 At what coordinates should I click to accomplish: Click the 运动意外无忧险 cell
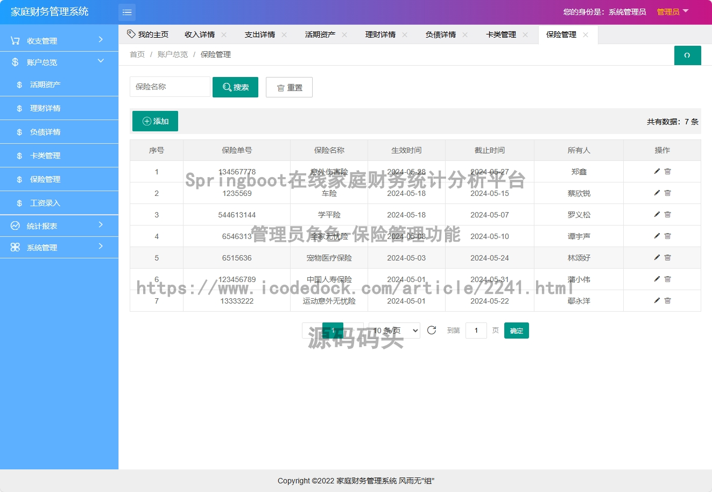point(329,301)
